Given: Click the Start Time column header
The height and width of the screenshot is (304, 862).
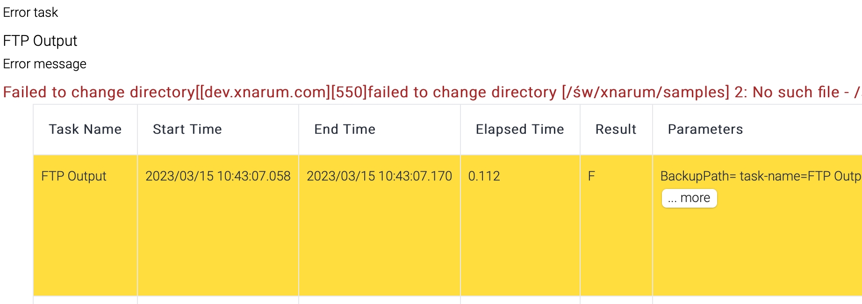Looking at the screenshot, I should [187, 130].
